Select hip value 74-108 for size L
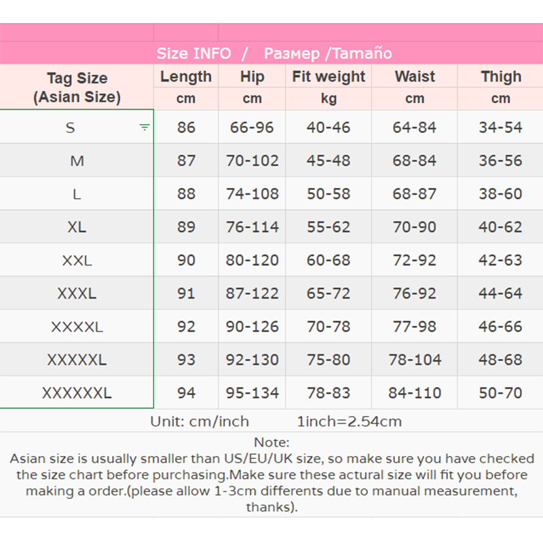The height and width of the screenshot is (543, 543). [x=252, y=194]
